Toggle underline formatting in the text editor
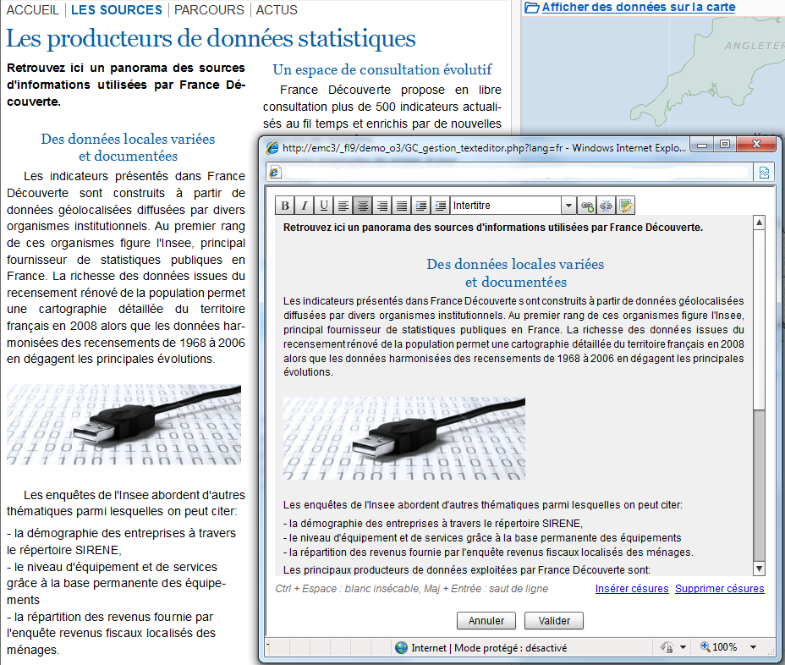Screen dimensions: 785x665 click(x=324, y=206)
